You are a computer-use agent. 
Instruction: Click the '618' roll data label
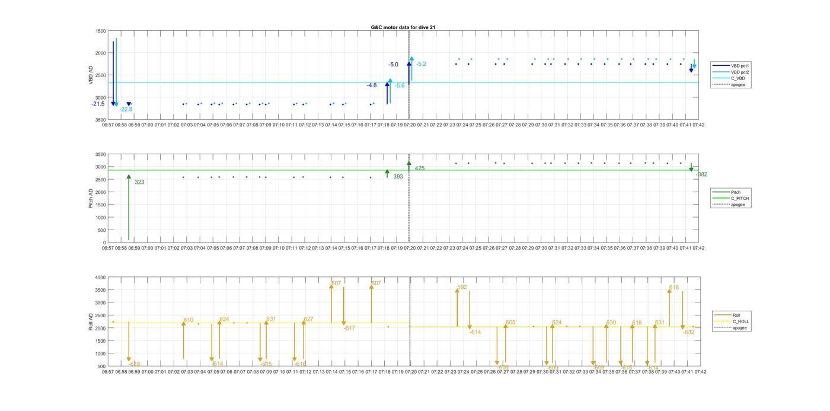674,287
